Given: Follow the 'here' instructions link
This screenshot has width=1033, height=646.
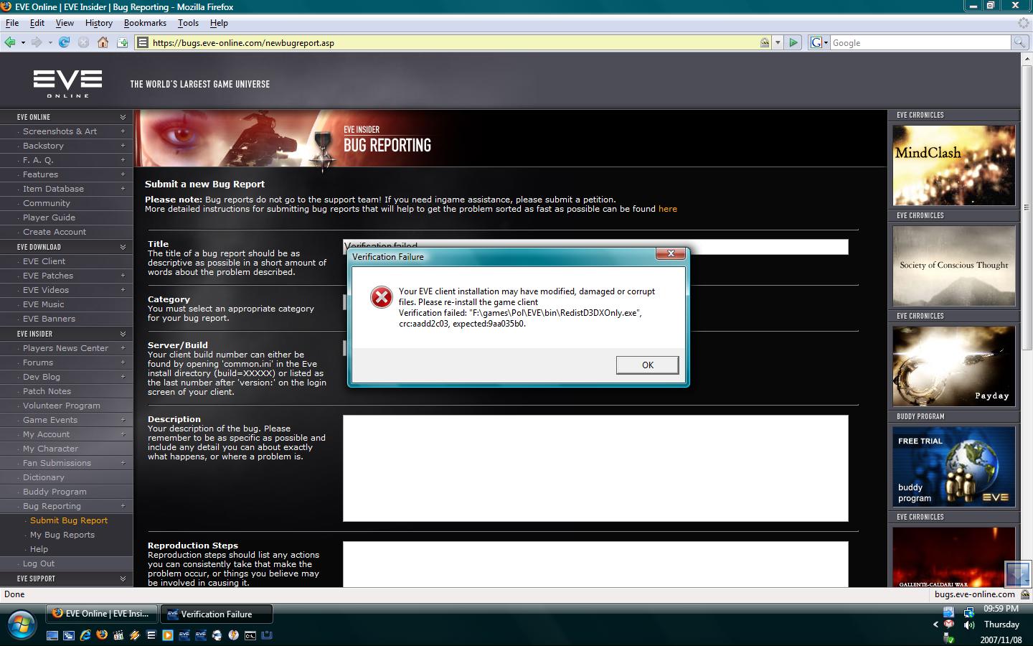Looking at the screenshot, I should [x=668, y=209].
